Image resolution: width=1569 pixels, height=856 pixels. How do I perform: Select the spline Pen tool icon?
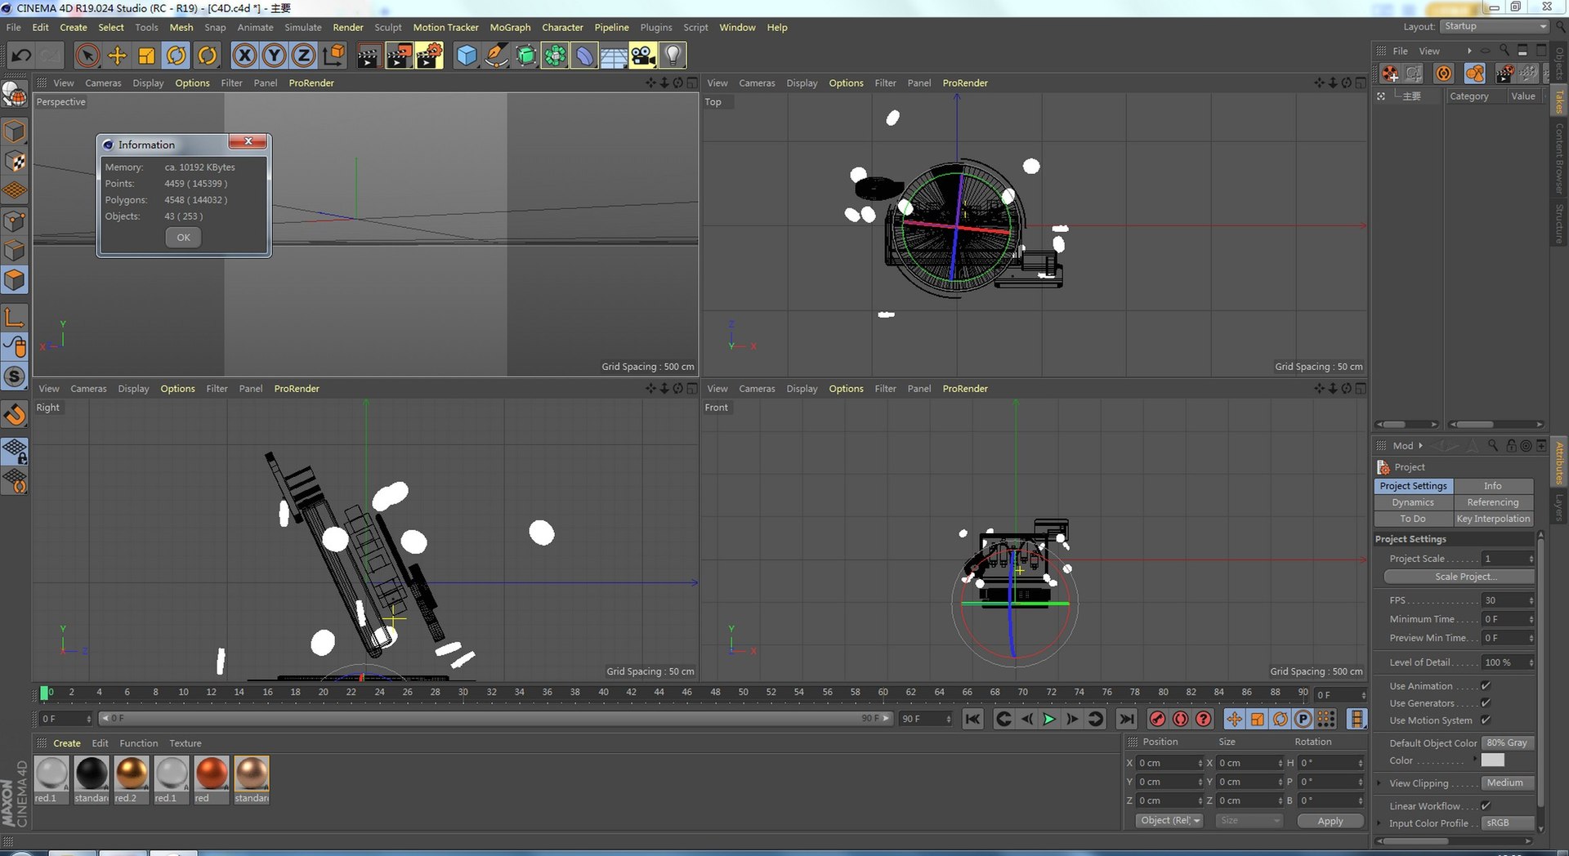click(496, 56)
